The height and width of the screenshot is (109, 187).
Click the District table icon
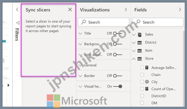(x=139, y=43)
